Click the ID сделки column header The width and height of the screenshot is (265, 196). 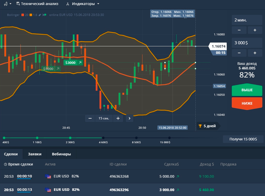pyautogui.click(x=118, y=164)
